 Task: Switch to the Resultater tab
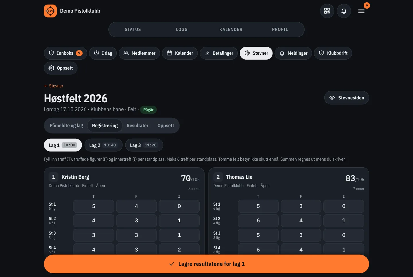[x=137, y=125]
